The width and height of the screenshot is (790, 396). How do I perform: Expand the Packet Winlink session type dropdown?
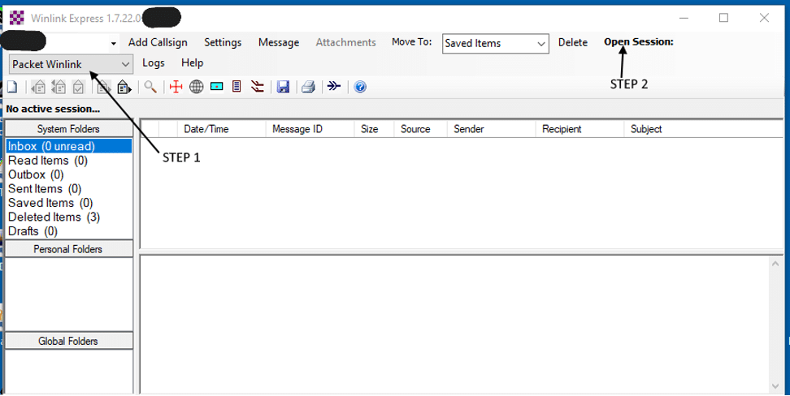[x=125, y=64]
